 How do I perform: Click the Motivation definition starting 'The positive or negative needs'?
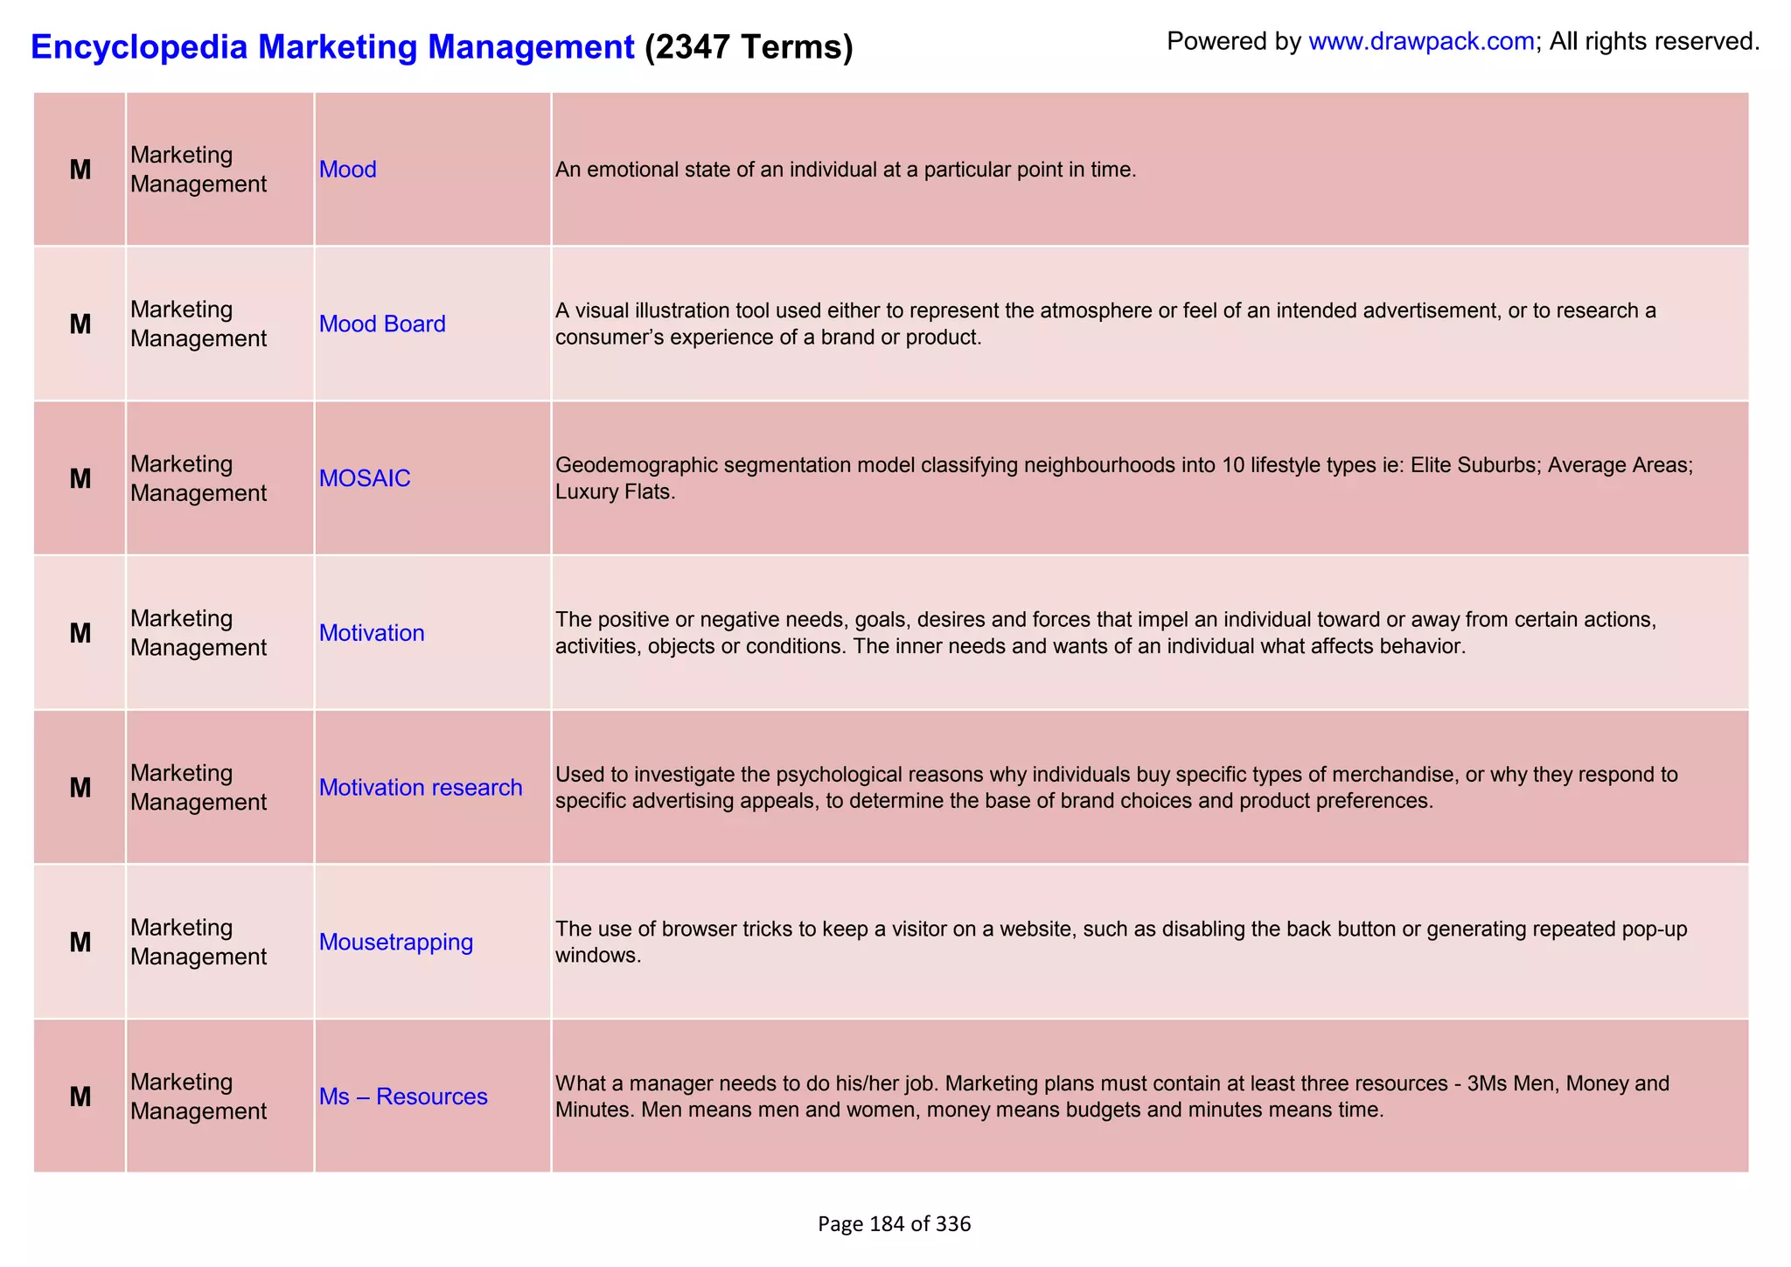(x=1105, y=633)
